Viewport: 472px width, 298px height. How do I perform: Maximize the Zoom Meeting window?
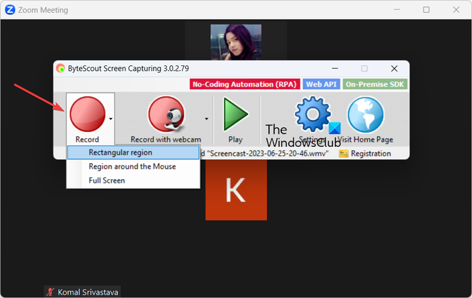coord(426,9)
